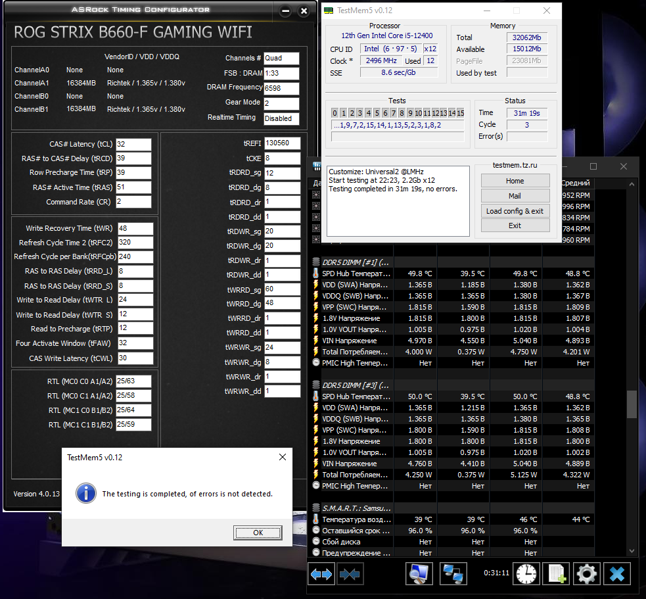Viewport: 646px width, 599px height.
Task: Click Refresh Cycle Time 2 (tRFC2) field
Action: (x=135, y=243)
